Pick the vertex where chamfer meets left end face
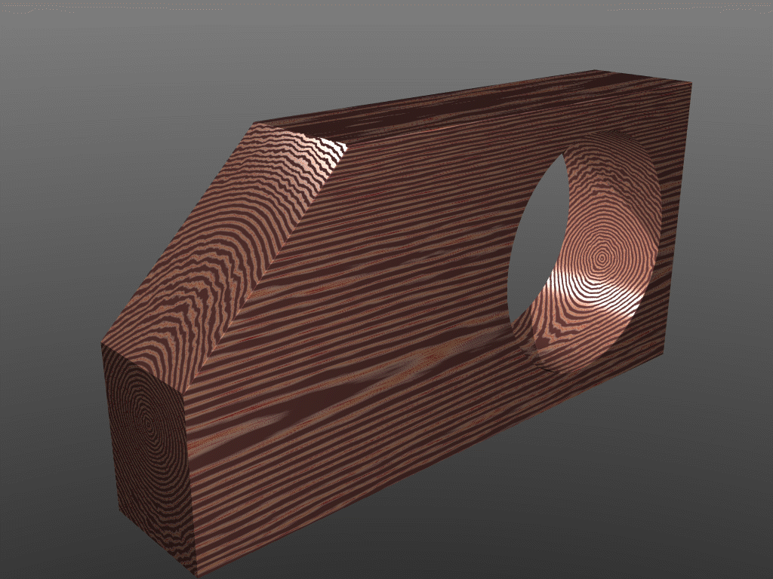The image size is (773, 579). coord(102,344)
